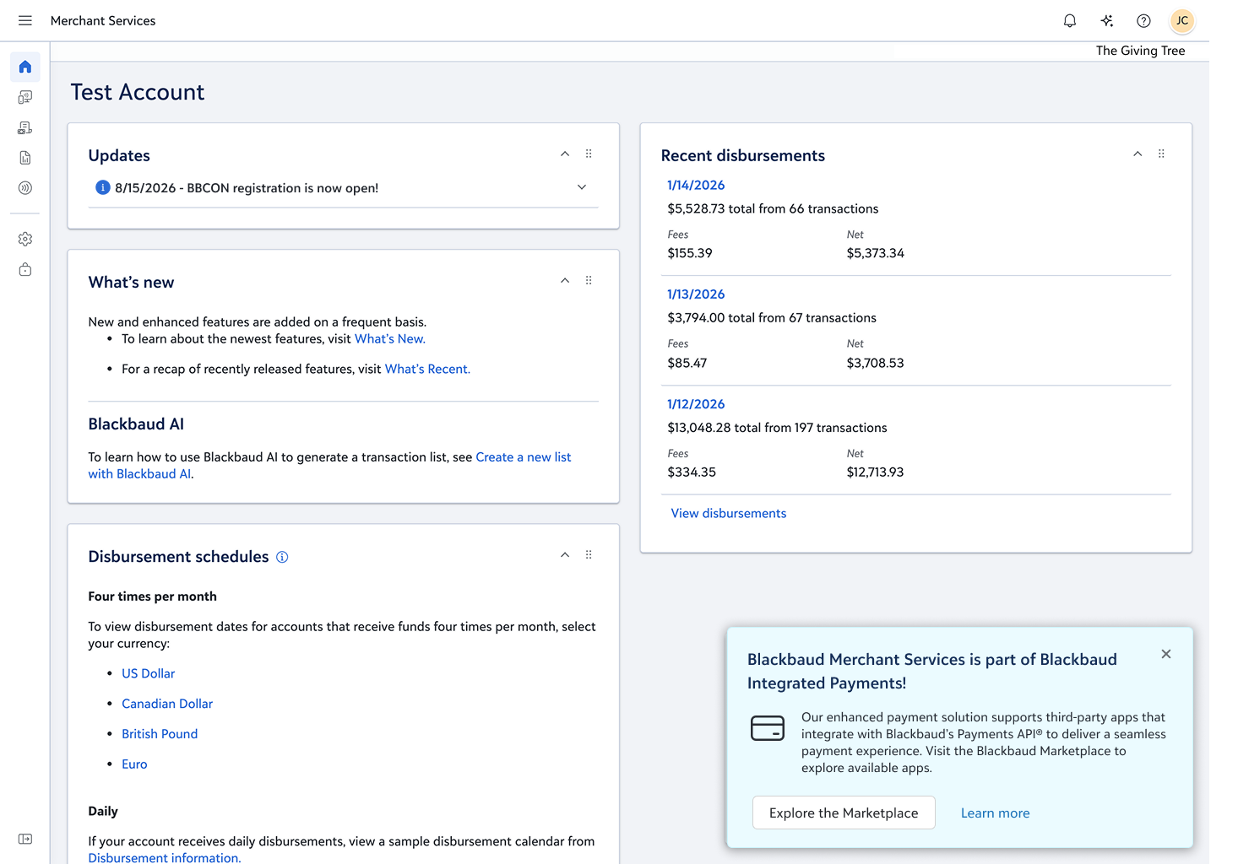Click the drag handle on Disbursement schedules card

click(x=589, y=554)
